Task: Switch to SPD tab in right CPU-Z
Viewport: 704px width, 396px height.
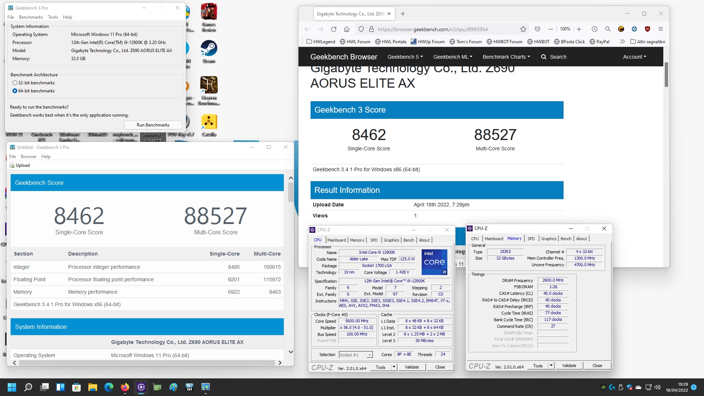Action: [531, 239]
